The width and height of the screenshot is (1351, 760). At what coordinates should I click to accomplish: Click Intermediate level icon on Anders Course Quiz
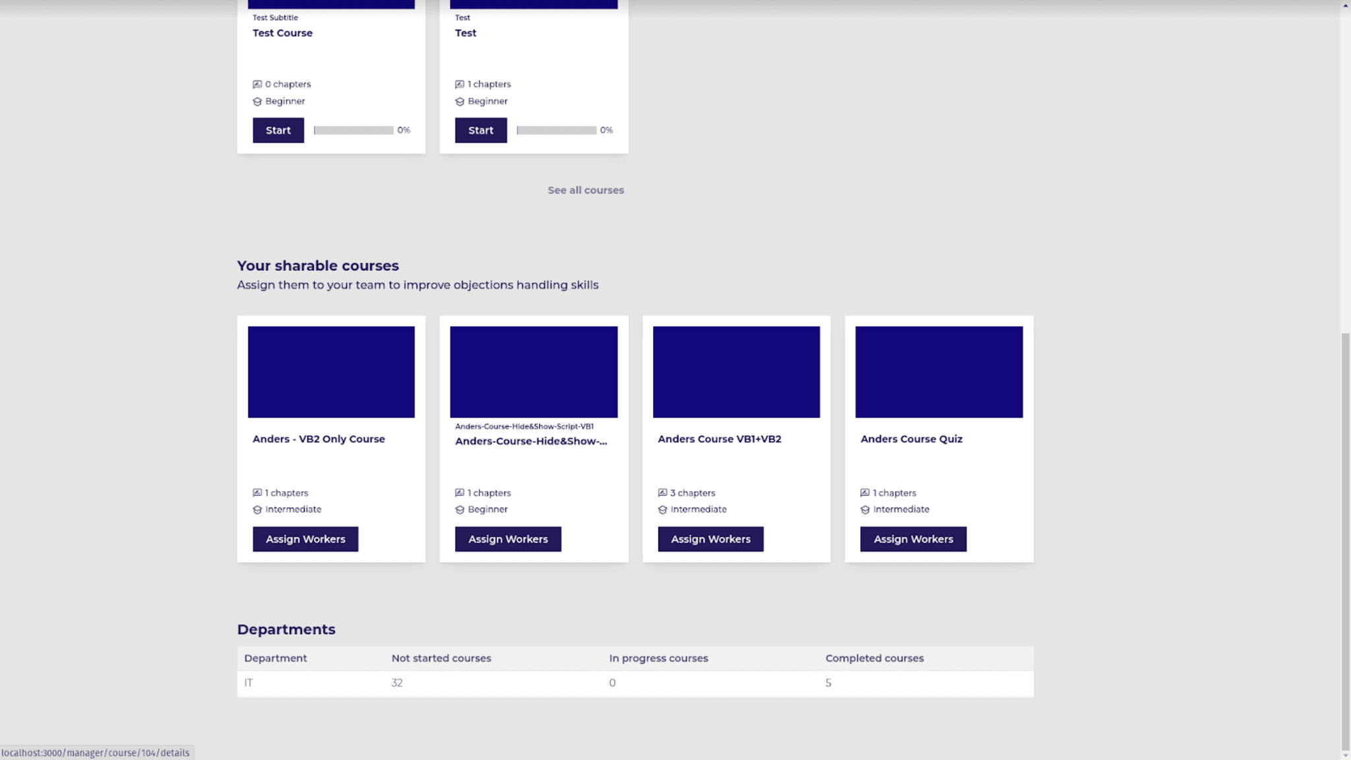865,510
